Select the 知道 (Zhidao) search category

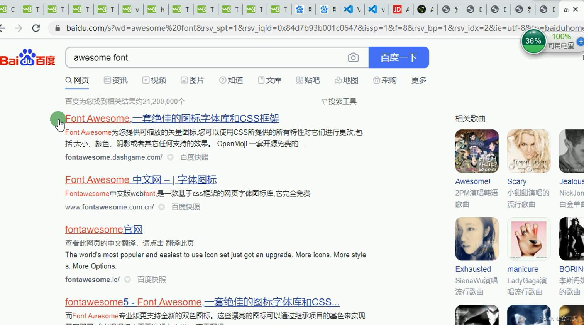click(x=231, y=80)
